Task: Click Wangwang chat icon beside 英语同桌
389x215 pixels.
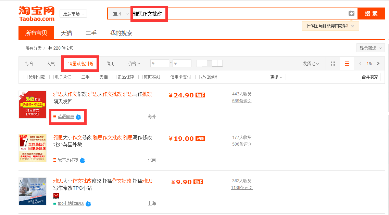Action: click(x=78, y=117)
